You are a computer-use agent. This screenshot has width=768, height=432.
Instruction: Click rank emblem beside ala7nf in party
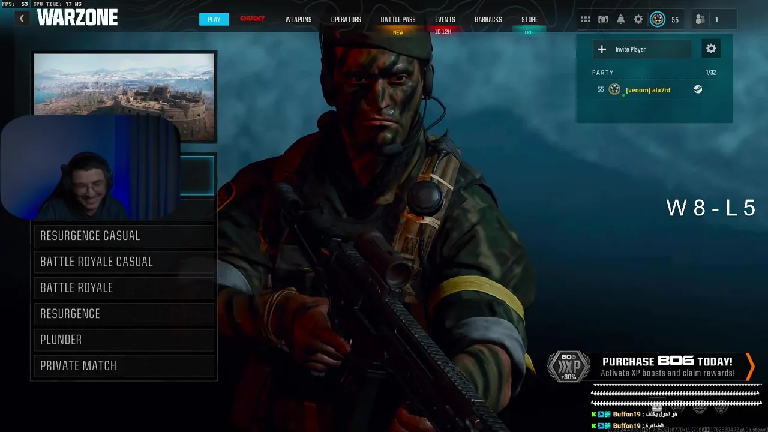click(x=614, y=89)
